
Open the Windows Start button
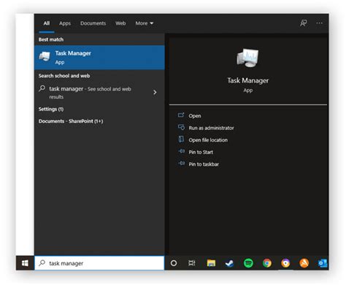tap(25, 263)
